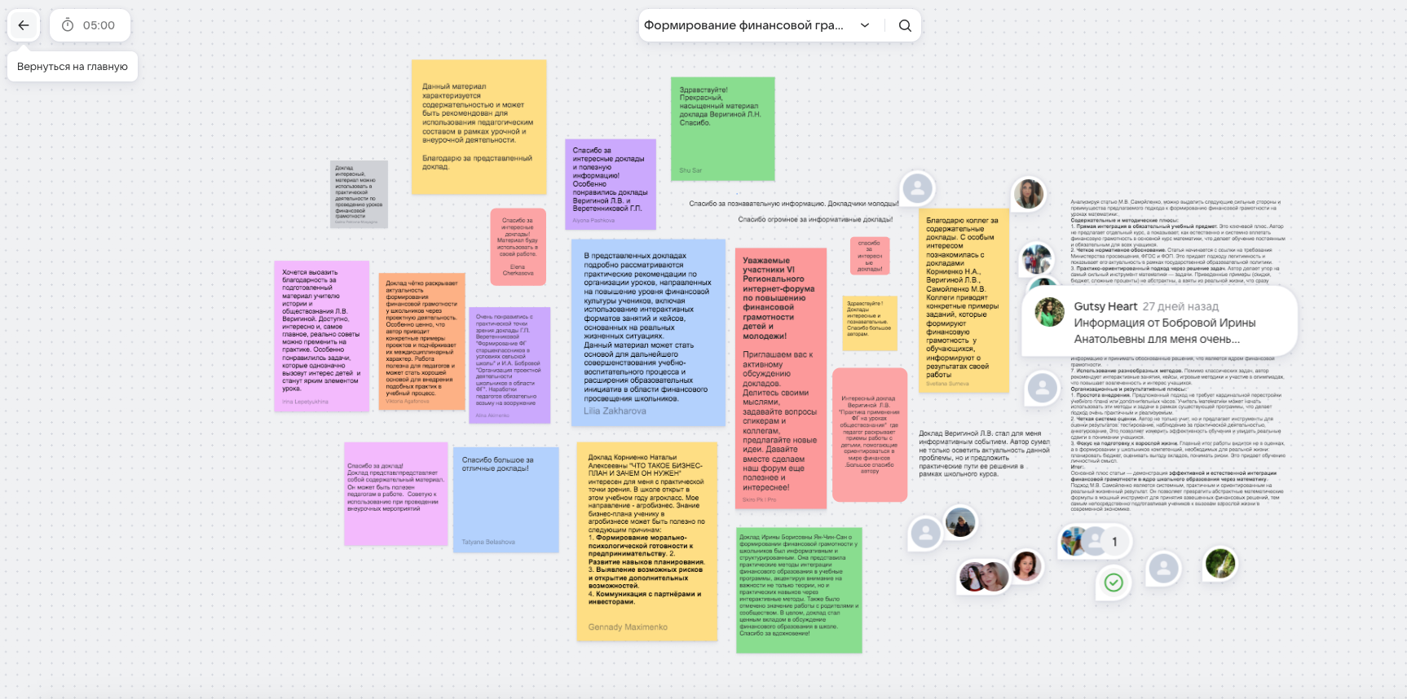Select the pink note signed Irina Lepetyukhina

321,336
